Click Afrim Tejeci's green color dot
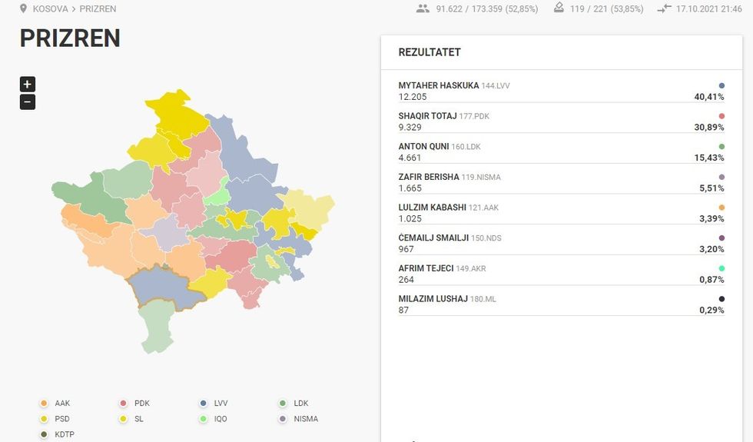753x442 pixels. point(721,268)
